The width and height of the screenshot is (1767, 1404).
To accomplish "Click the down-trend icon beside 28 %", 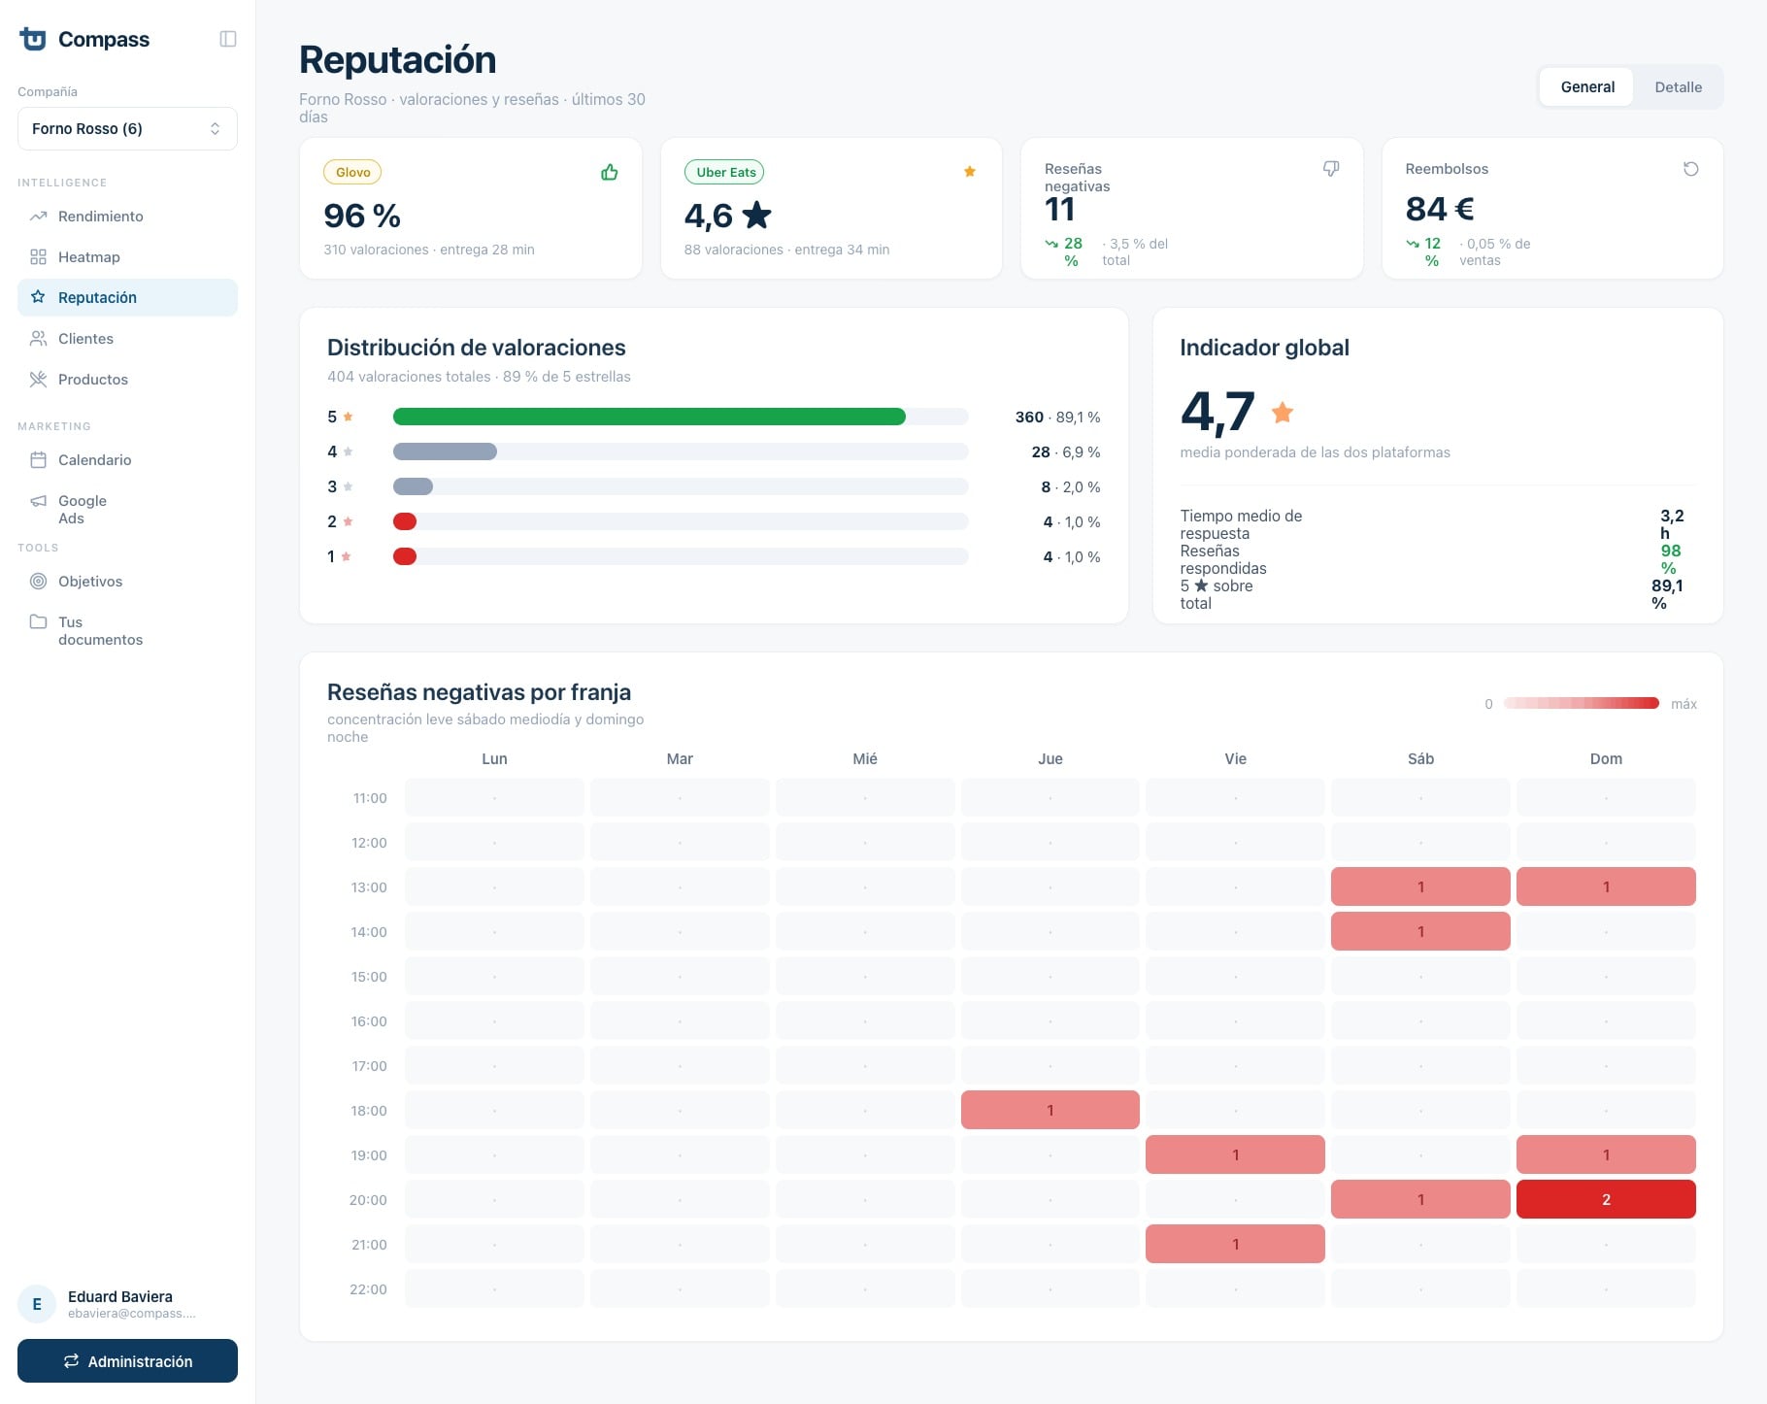I will click(x=1051, y=244).
